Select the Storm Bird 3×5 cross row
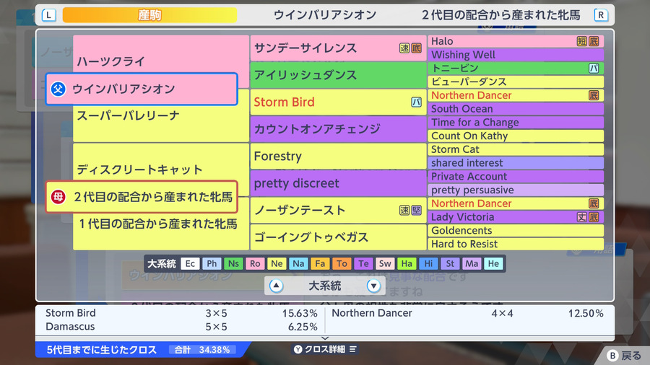The height and width of the screenshot is (365, 650). pos(181,313)
